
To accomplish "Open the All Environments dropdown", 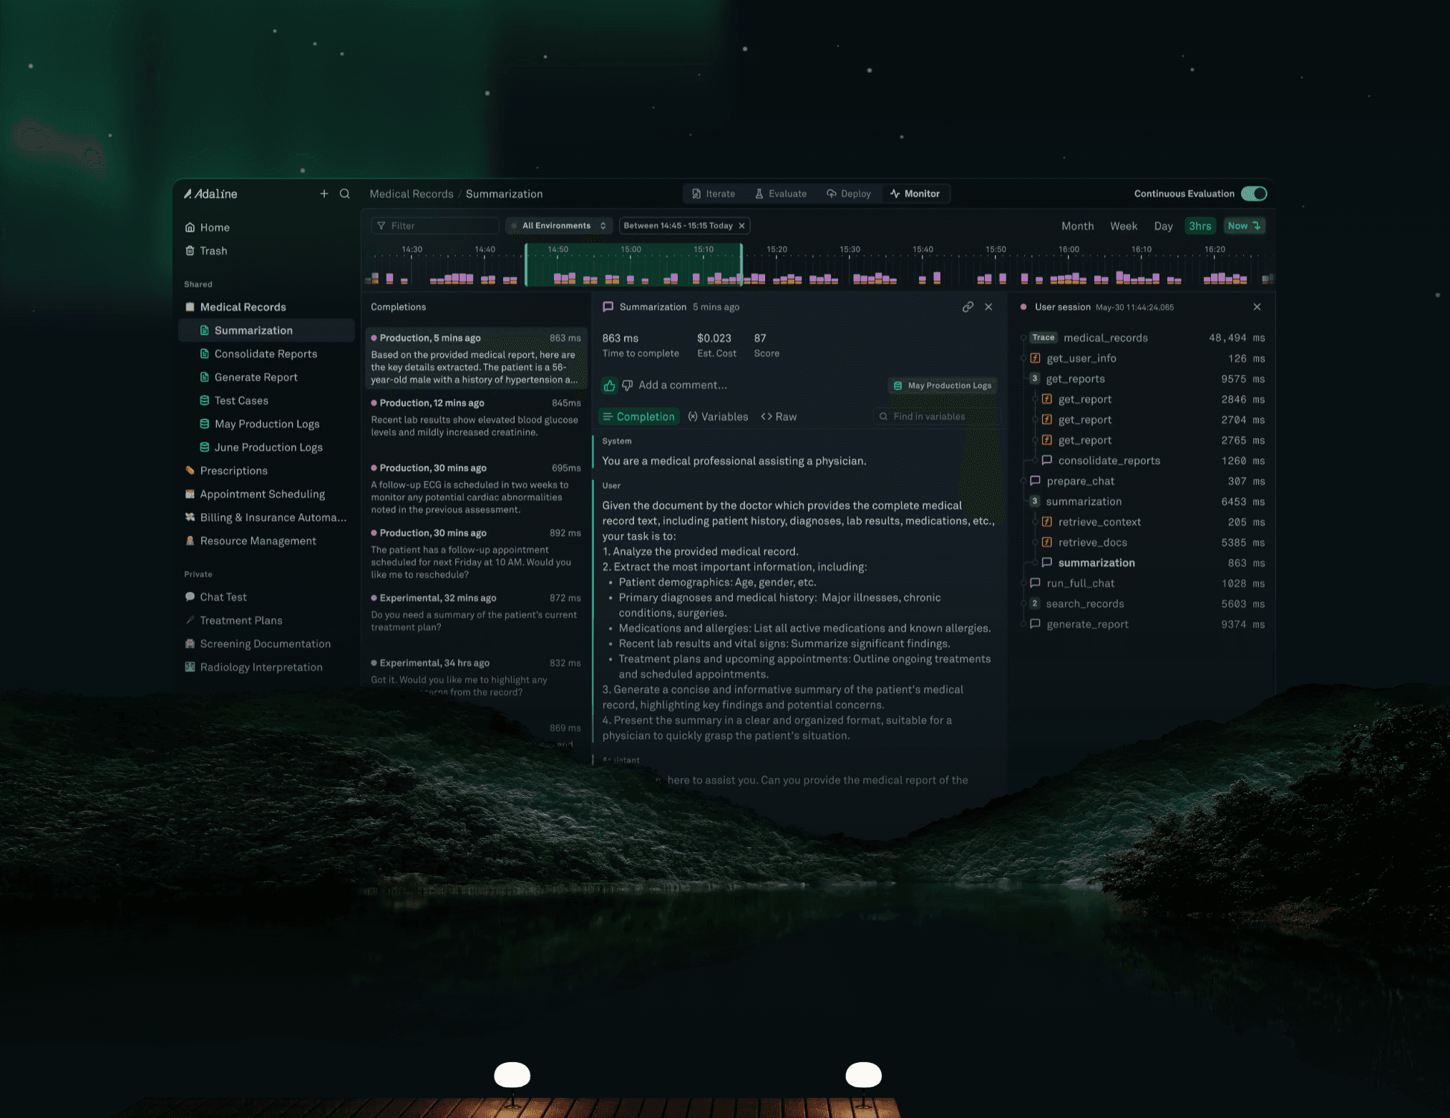I will click(x=559, y=226).
